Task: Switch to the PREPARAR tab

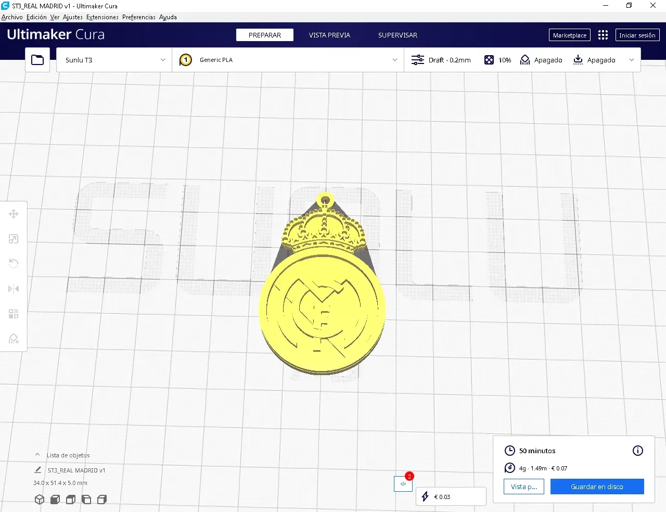Action: click(x=265, y=35)
